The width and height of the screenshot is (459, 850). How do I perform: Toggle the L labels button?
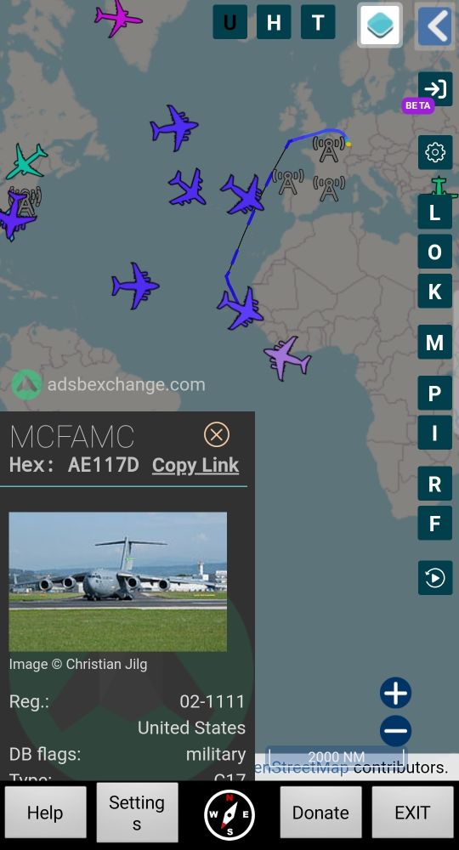[x=435, y=212]
